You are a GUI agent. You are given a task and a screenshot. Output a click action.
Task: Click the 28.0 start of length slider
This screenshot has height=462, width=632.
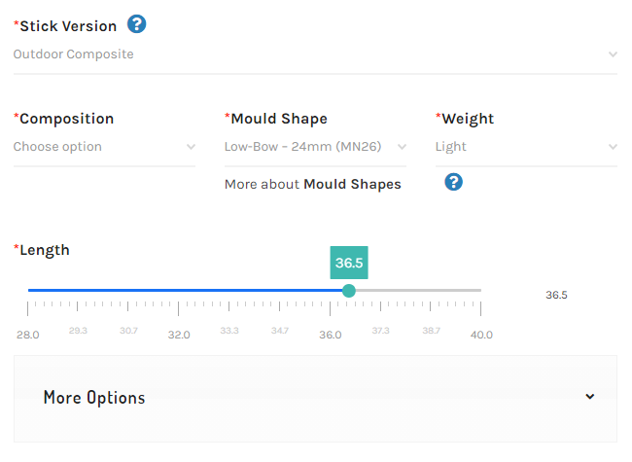coord(28,291)
